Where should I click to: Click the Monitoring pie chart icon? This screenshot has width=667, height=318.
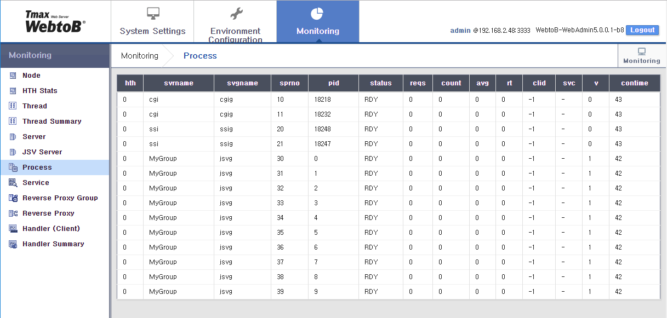coord(317,14)
